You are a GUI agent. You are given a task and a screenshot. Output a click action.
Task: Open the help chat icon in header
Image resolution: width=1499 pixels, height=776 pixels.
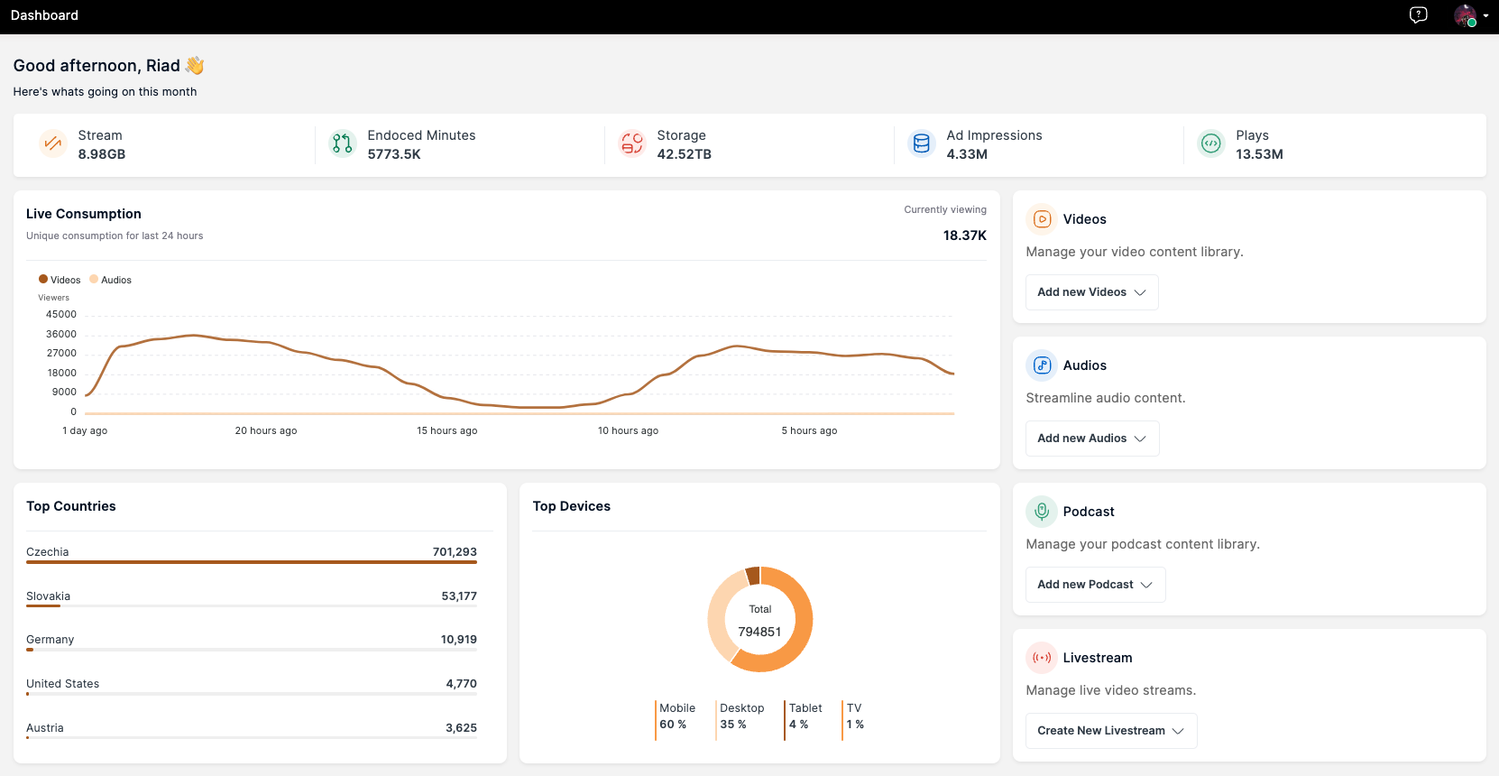tap(1418, 15)
